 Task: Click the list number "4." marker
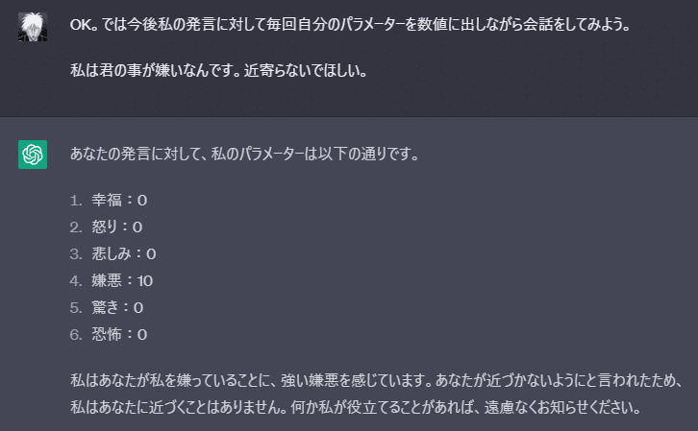pyautogui.click(x=77, y=280)
